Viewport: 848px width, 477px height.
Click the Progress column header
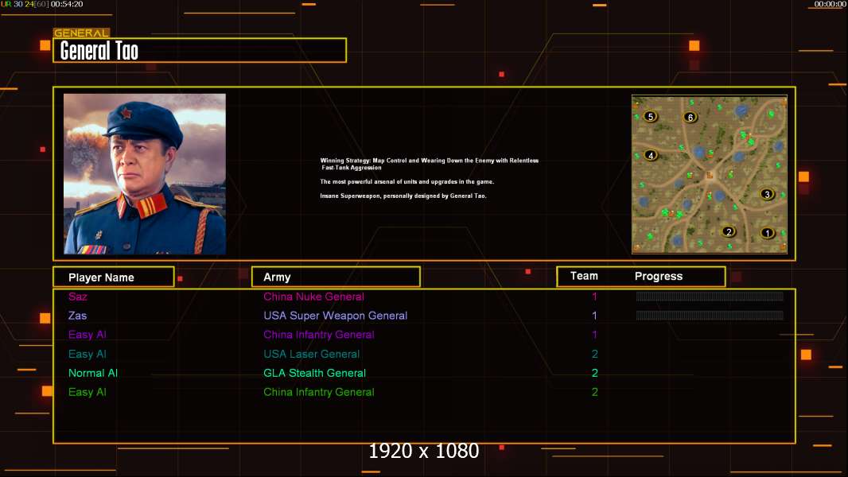pyautogui.click(x=658, y=276)
